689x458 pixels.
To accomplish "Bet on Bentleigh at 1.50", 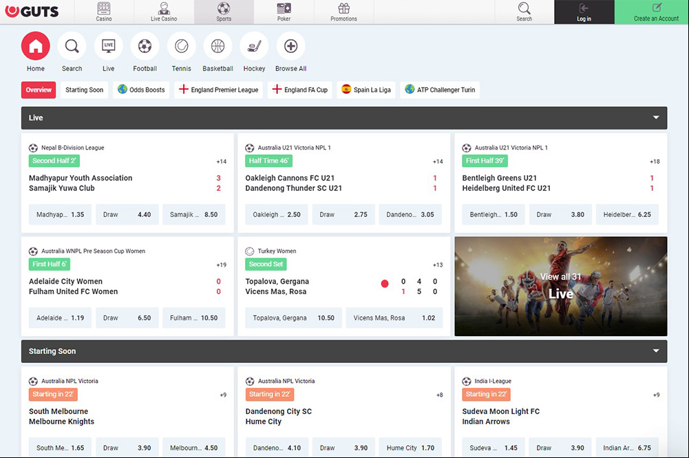I will coord(494,214).
